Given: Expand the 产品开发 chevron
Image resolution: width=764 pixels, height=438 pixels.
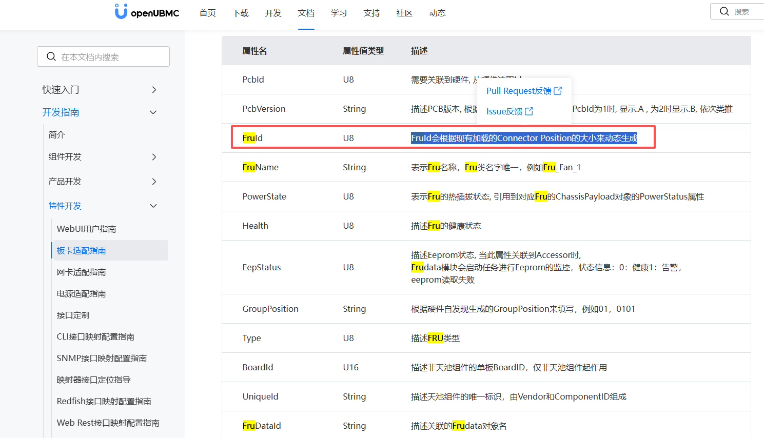Looking at the screenshot, I should coord(154,182).
